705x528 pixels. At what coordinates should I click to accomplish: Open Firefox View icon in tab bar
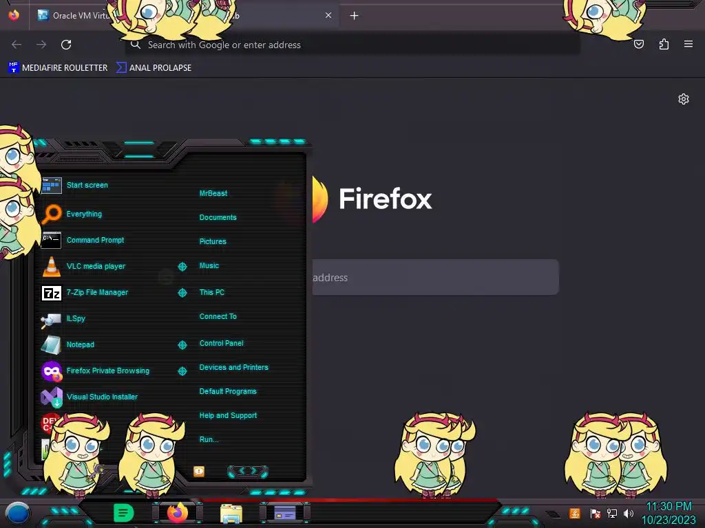(14, 15)
